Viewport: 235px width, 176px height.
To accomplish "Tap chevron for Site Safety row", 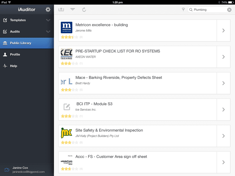I will tap(224, 136).
